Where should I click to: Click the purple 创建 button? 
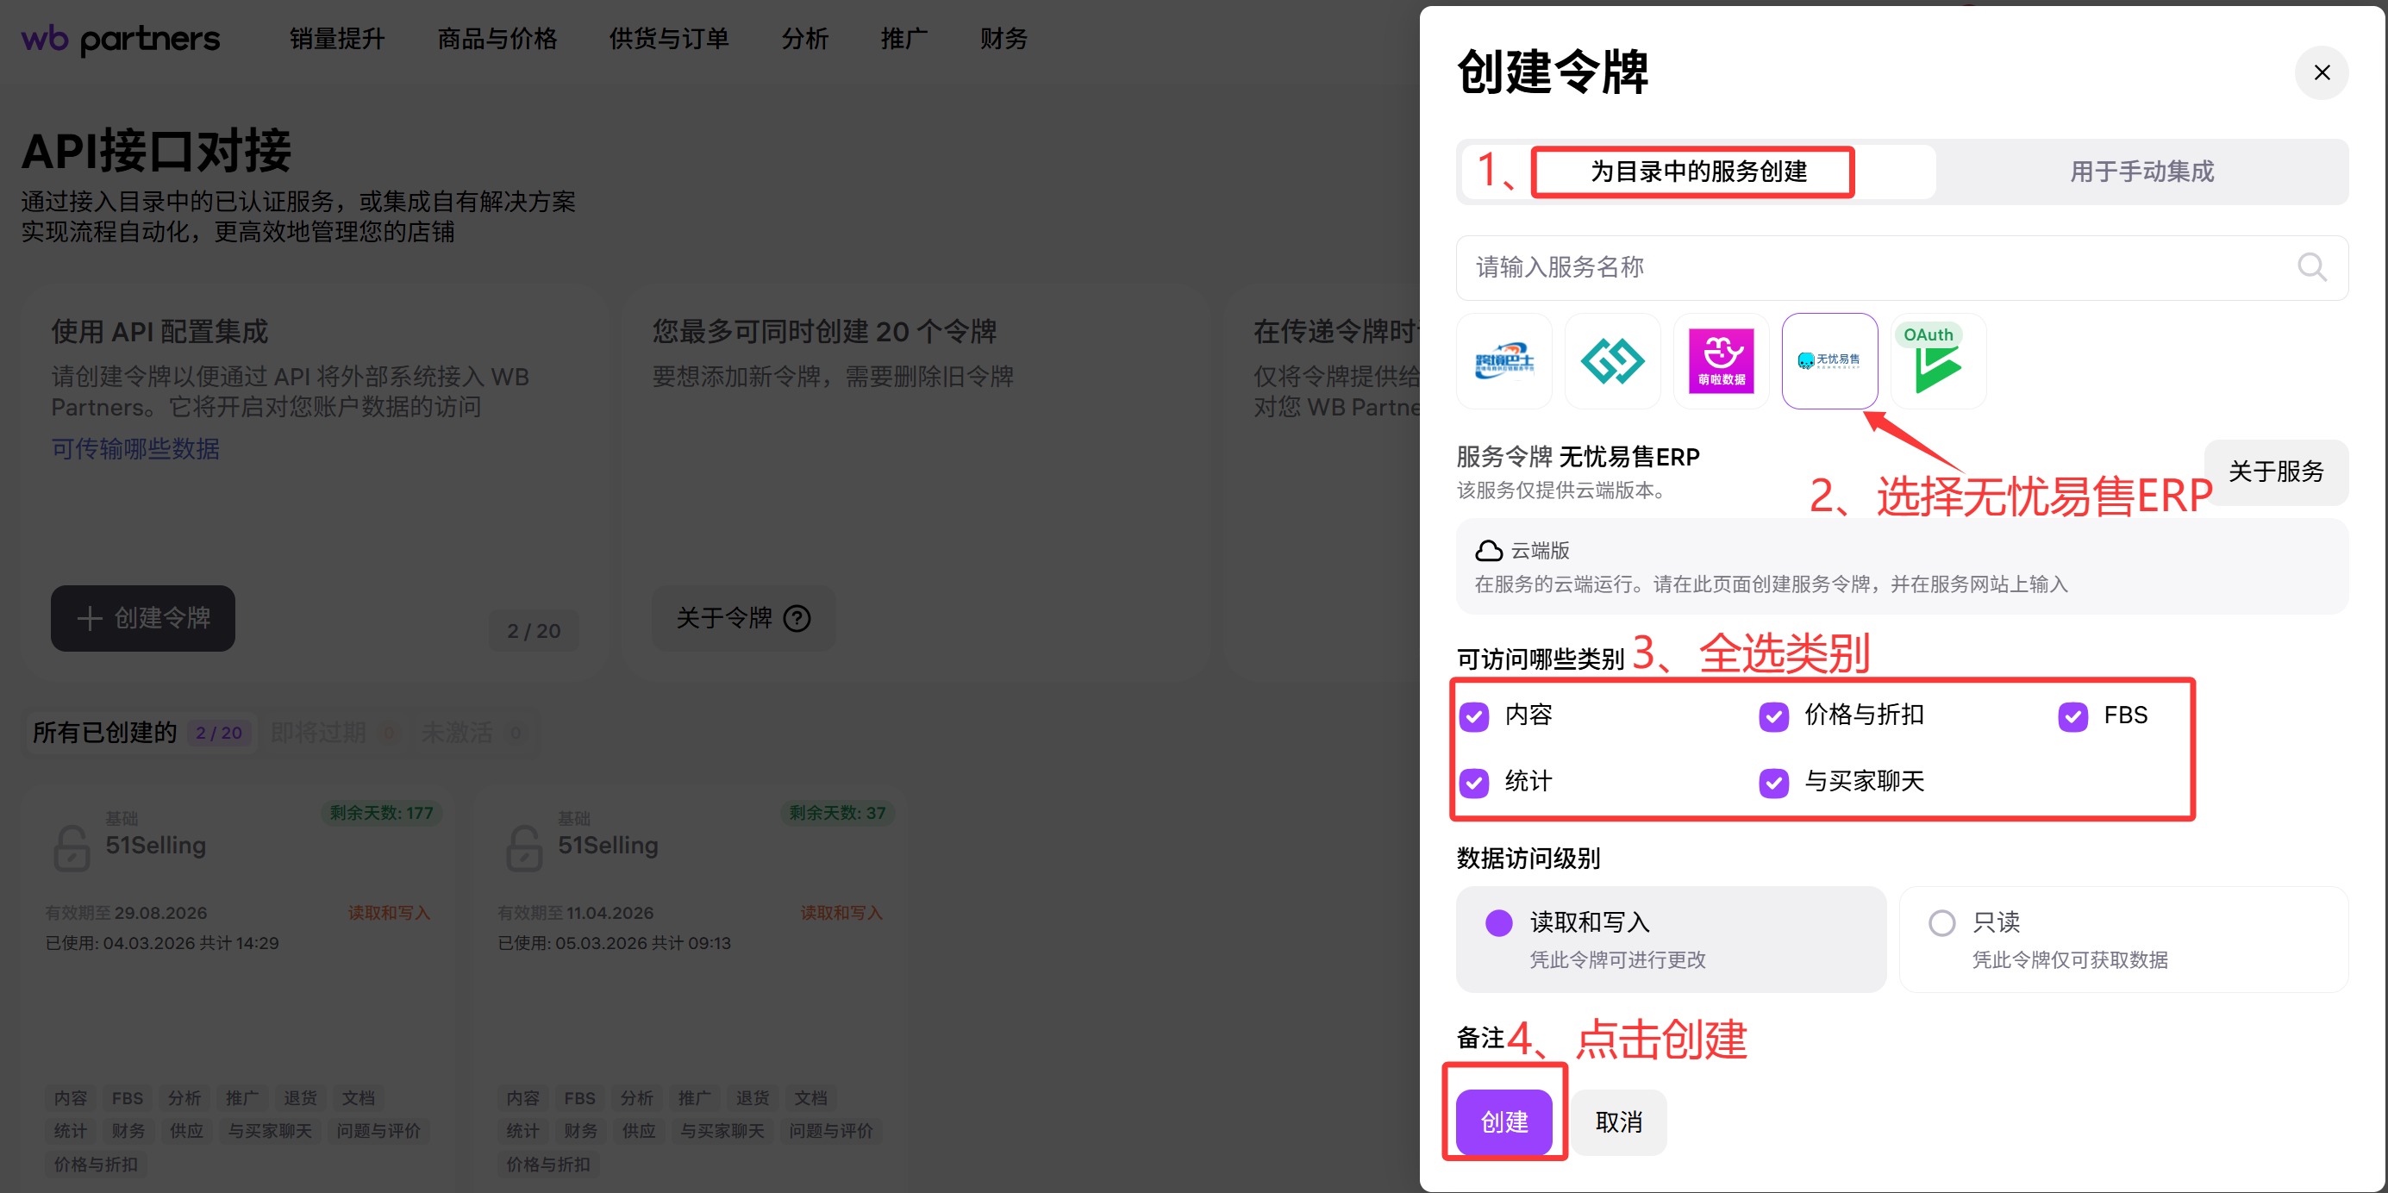(x=1503, y=1122)
